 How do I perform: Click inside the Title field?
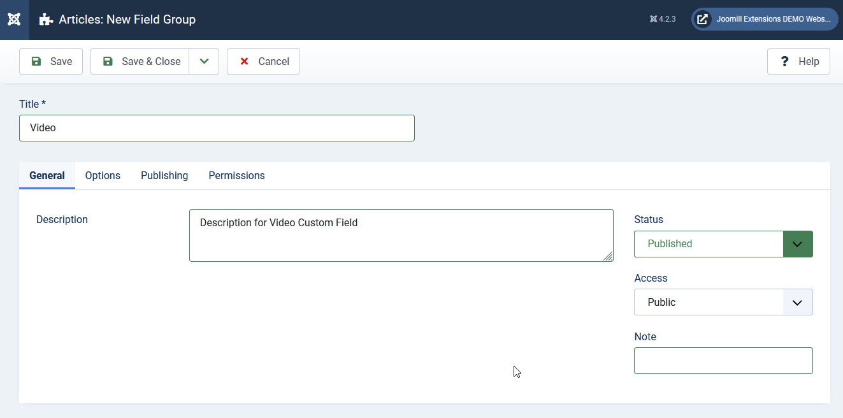point(217,128)
